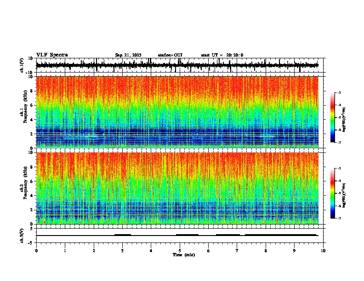Click the ch.3 raised segment between minutes 6 and 7
The width and height of the screenshot is (364, 281).
[228, 235]
